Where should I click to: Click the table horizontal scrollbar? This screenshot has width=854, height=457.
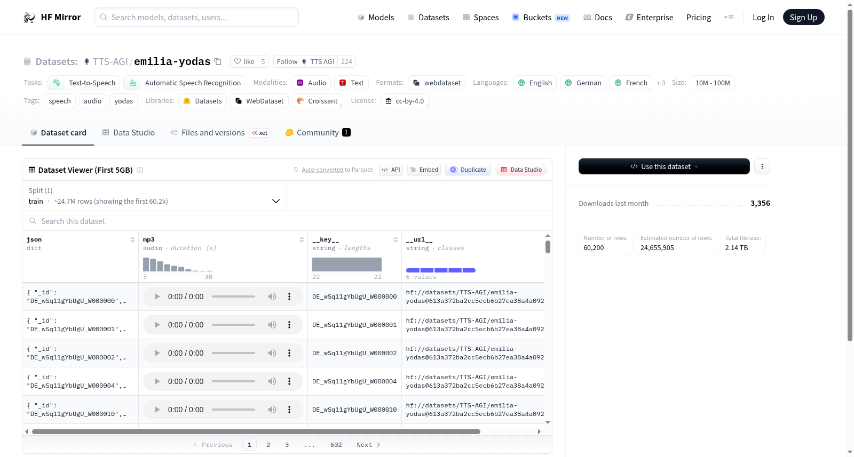pos(256,431)
